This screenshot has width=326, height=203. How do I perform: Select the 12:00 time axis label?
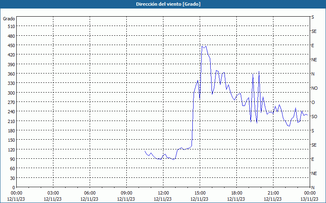coord(163,193)
